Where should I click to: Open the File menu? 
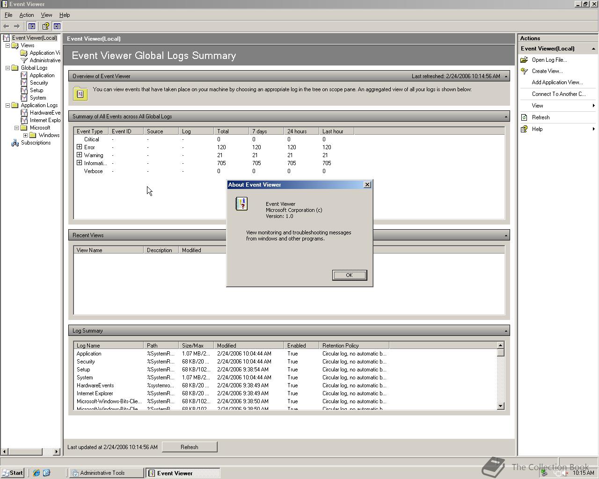click(x=8, y=15)
